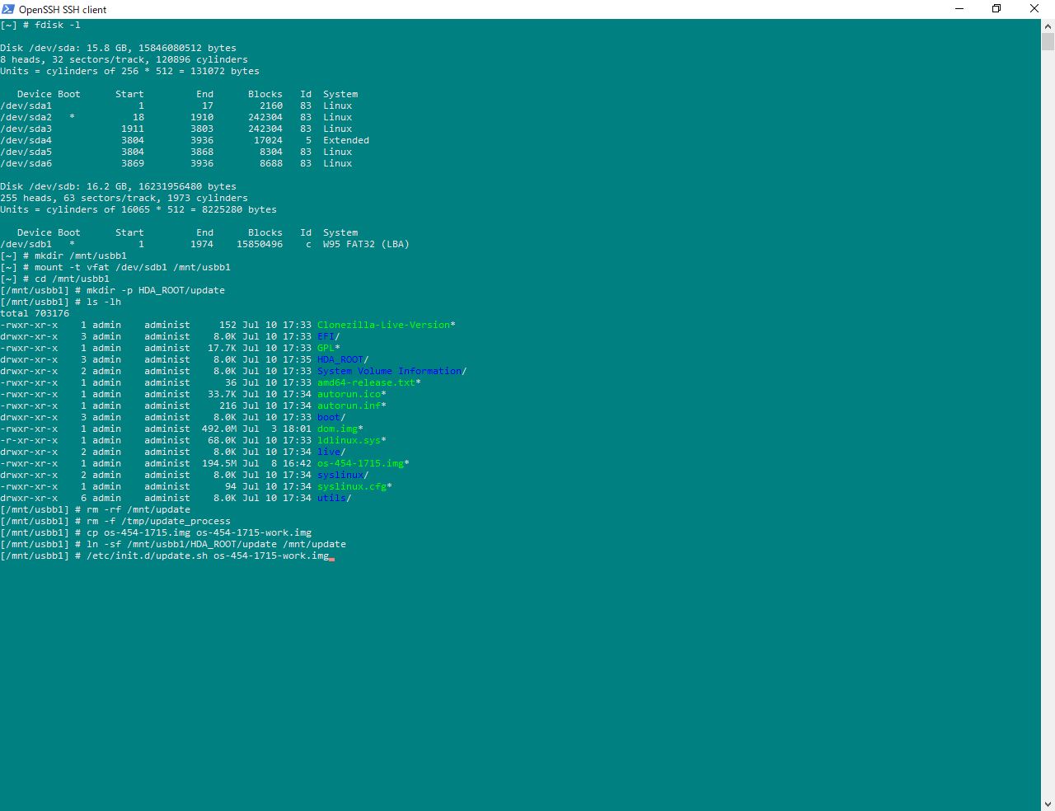Click the 'total 703176' line
The height and width of the screenshot is (811, 1055).
(x=35, y=313)
